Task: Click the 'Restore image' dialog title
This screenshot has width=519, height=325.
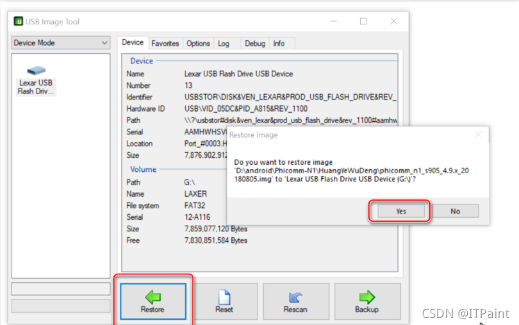Action: click(x=254, y=135)
